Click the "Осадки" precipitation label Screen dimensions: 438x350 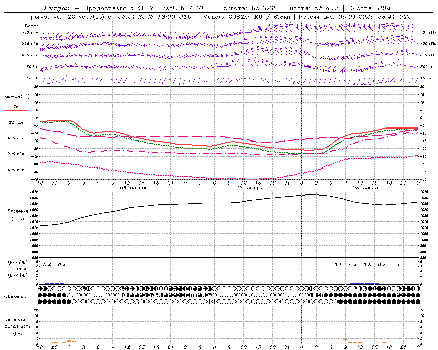tap(17, 269)
